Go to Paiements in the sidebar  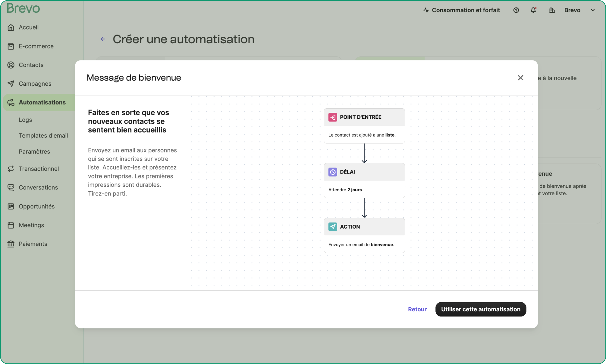(33, 244)
